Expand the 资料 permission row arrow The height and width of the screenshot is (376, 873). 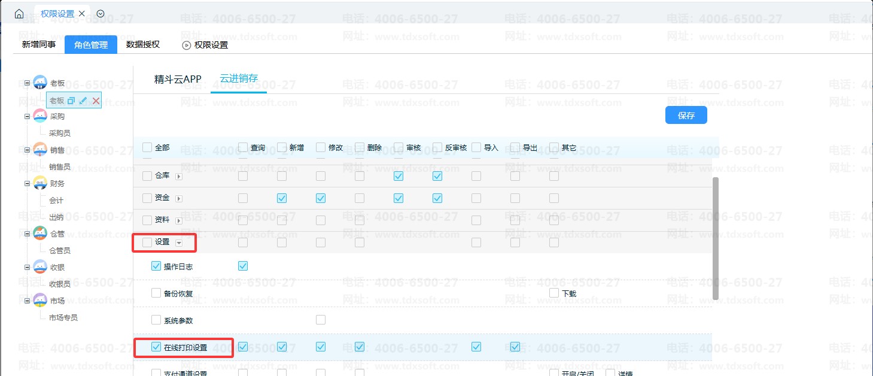coord(178,221)
